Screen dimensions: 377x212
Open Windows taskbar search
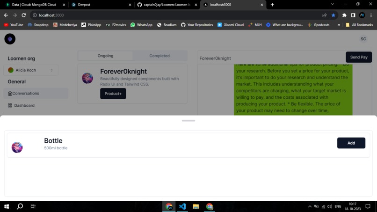pyautogui.click(x=20, y=206)
